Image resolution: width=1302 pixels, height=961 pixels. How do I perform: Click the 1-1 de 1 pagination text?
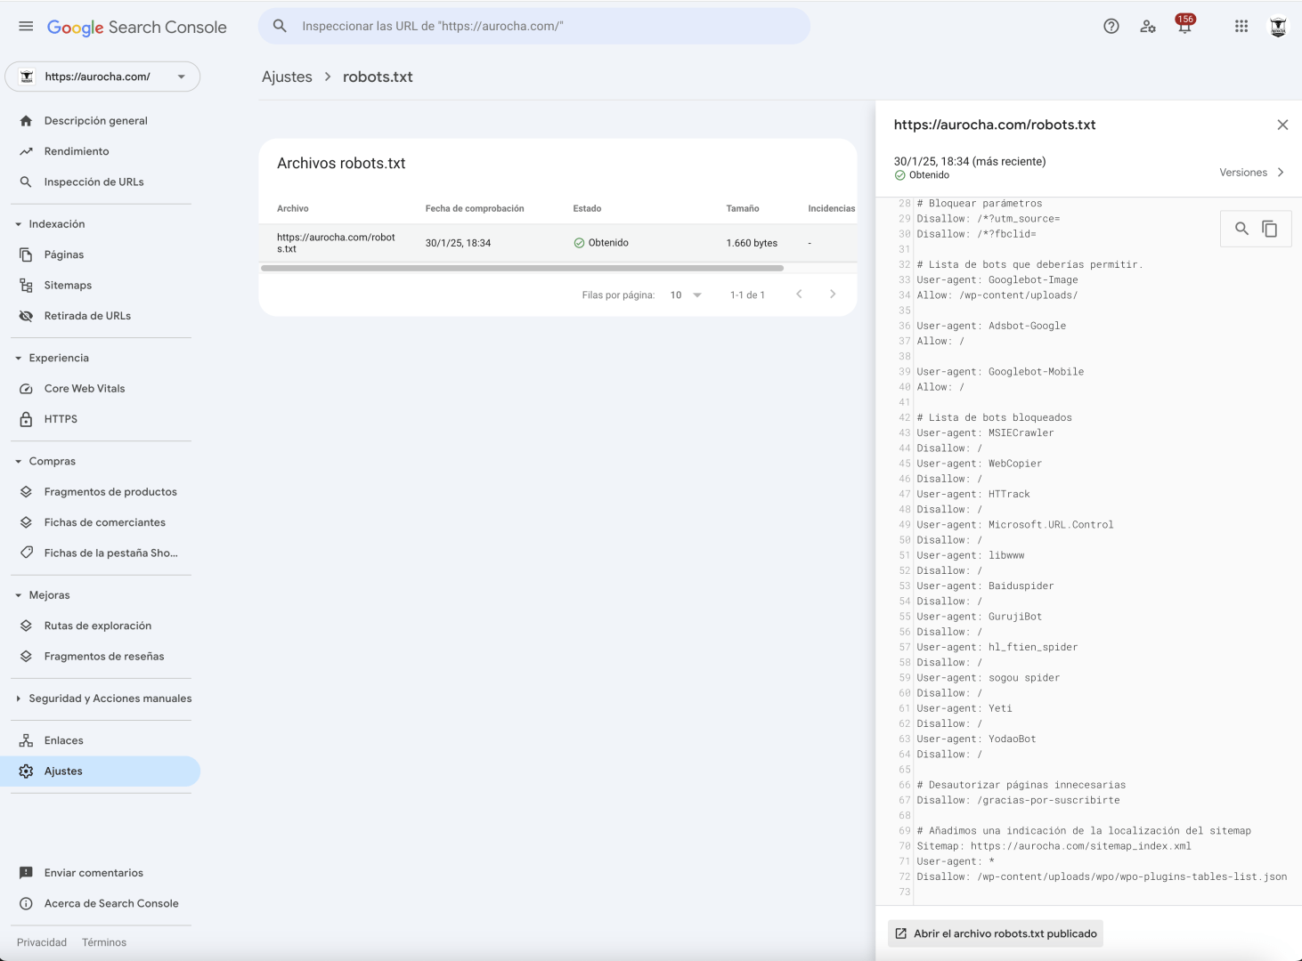tap(747, 295)
